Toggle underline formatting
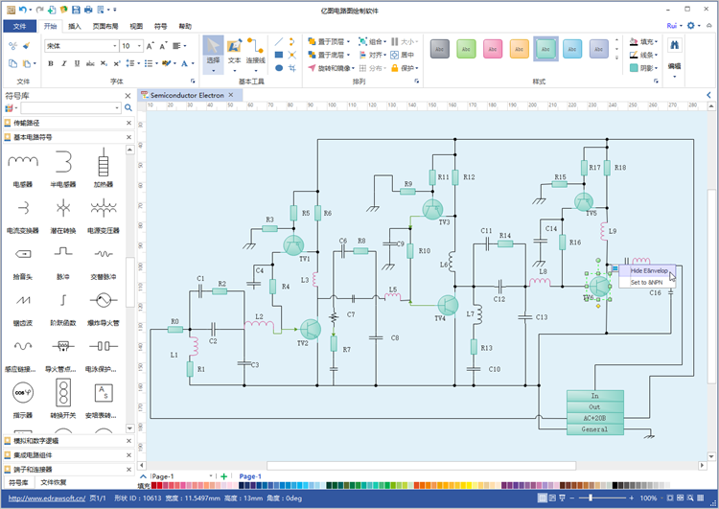 pos(77,63)
